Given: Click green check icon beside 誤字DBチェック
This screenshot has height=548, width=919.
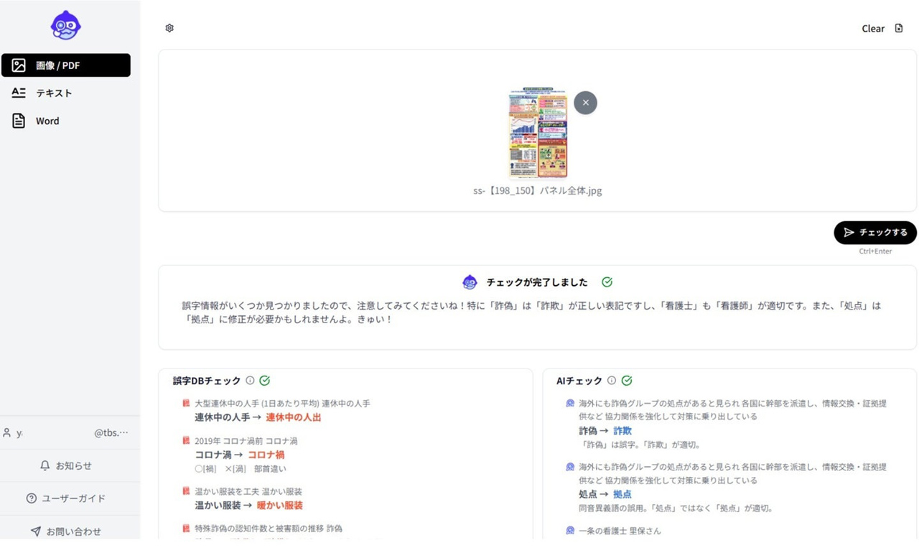Looking at the screenshot, I should 265,381.
